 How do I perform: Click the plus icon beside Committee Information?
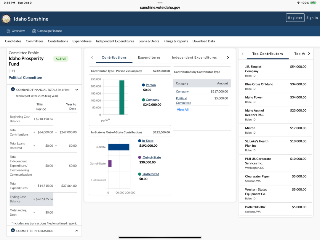tap(13, 231)
